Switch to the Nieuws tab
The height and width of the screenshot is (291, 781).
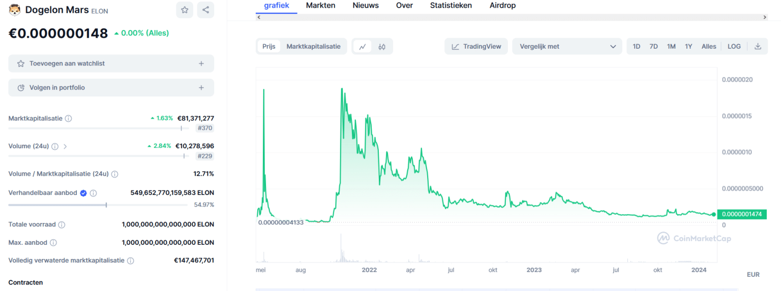(x=366, y=6)
